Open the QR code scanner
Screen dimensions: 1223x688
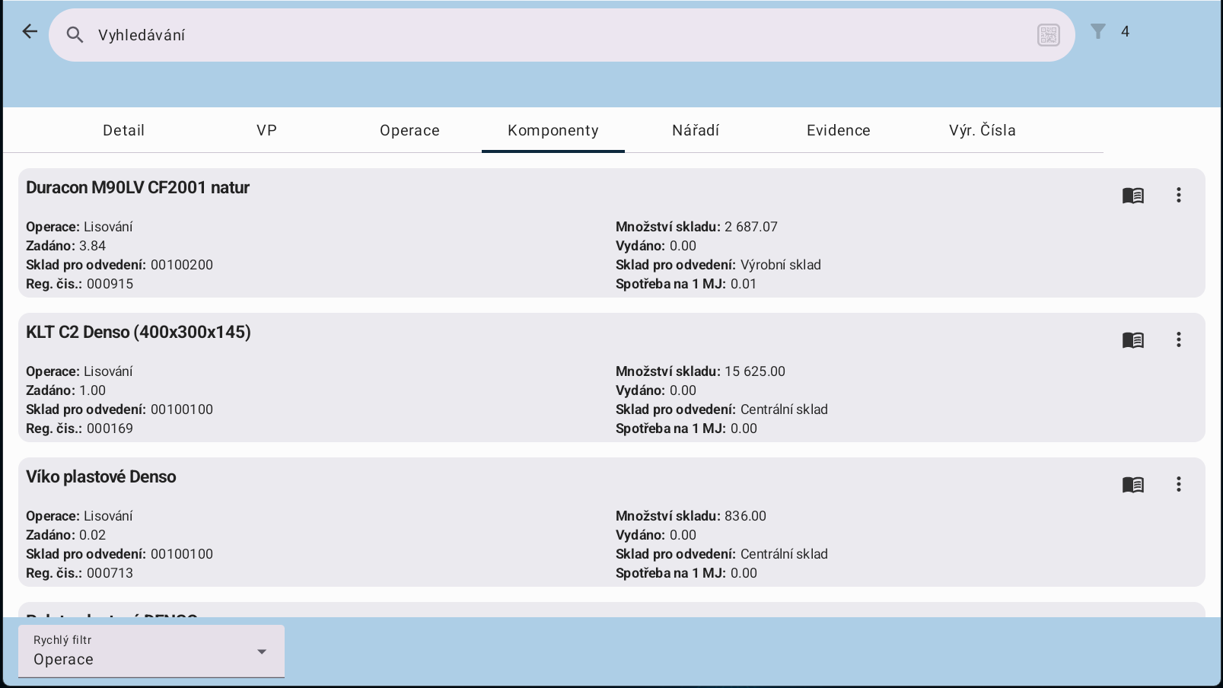tap(1048, 35)
